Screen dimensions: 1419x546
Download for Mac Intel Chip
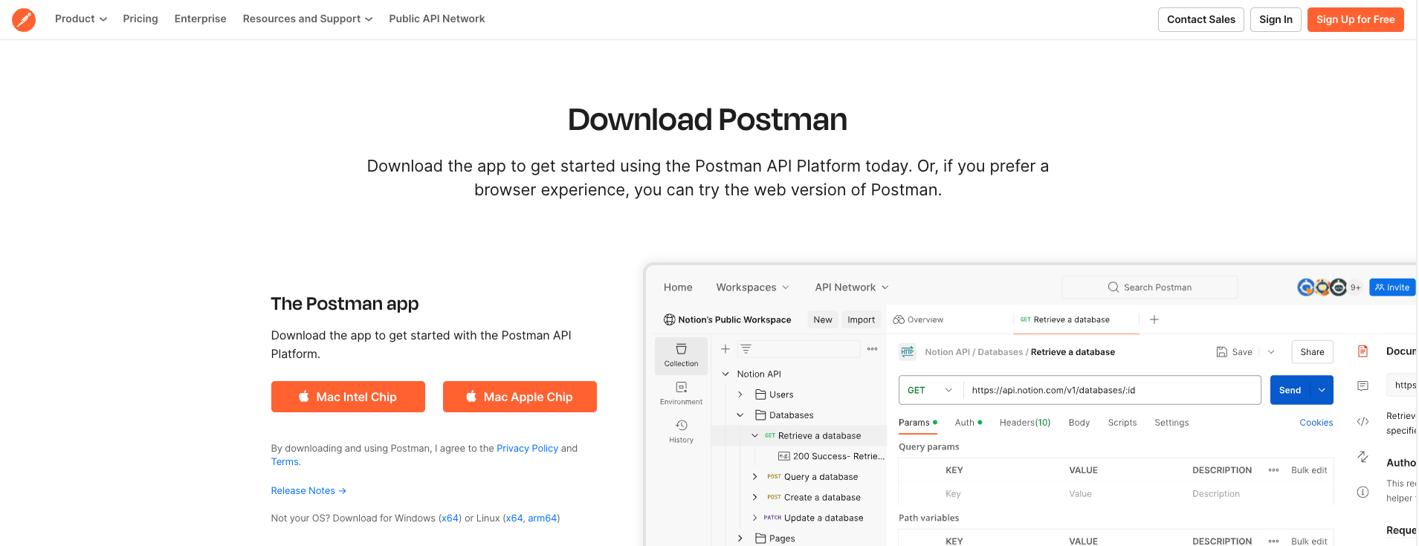point(348,397)
